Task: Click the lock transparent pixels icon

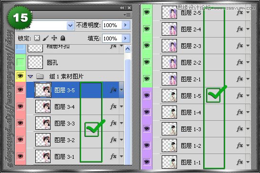Action: (x=37, y=38)
